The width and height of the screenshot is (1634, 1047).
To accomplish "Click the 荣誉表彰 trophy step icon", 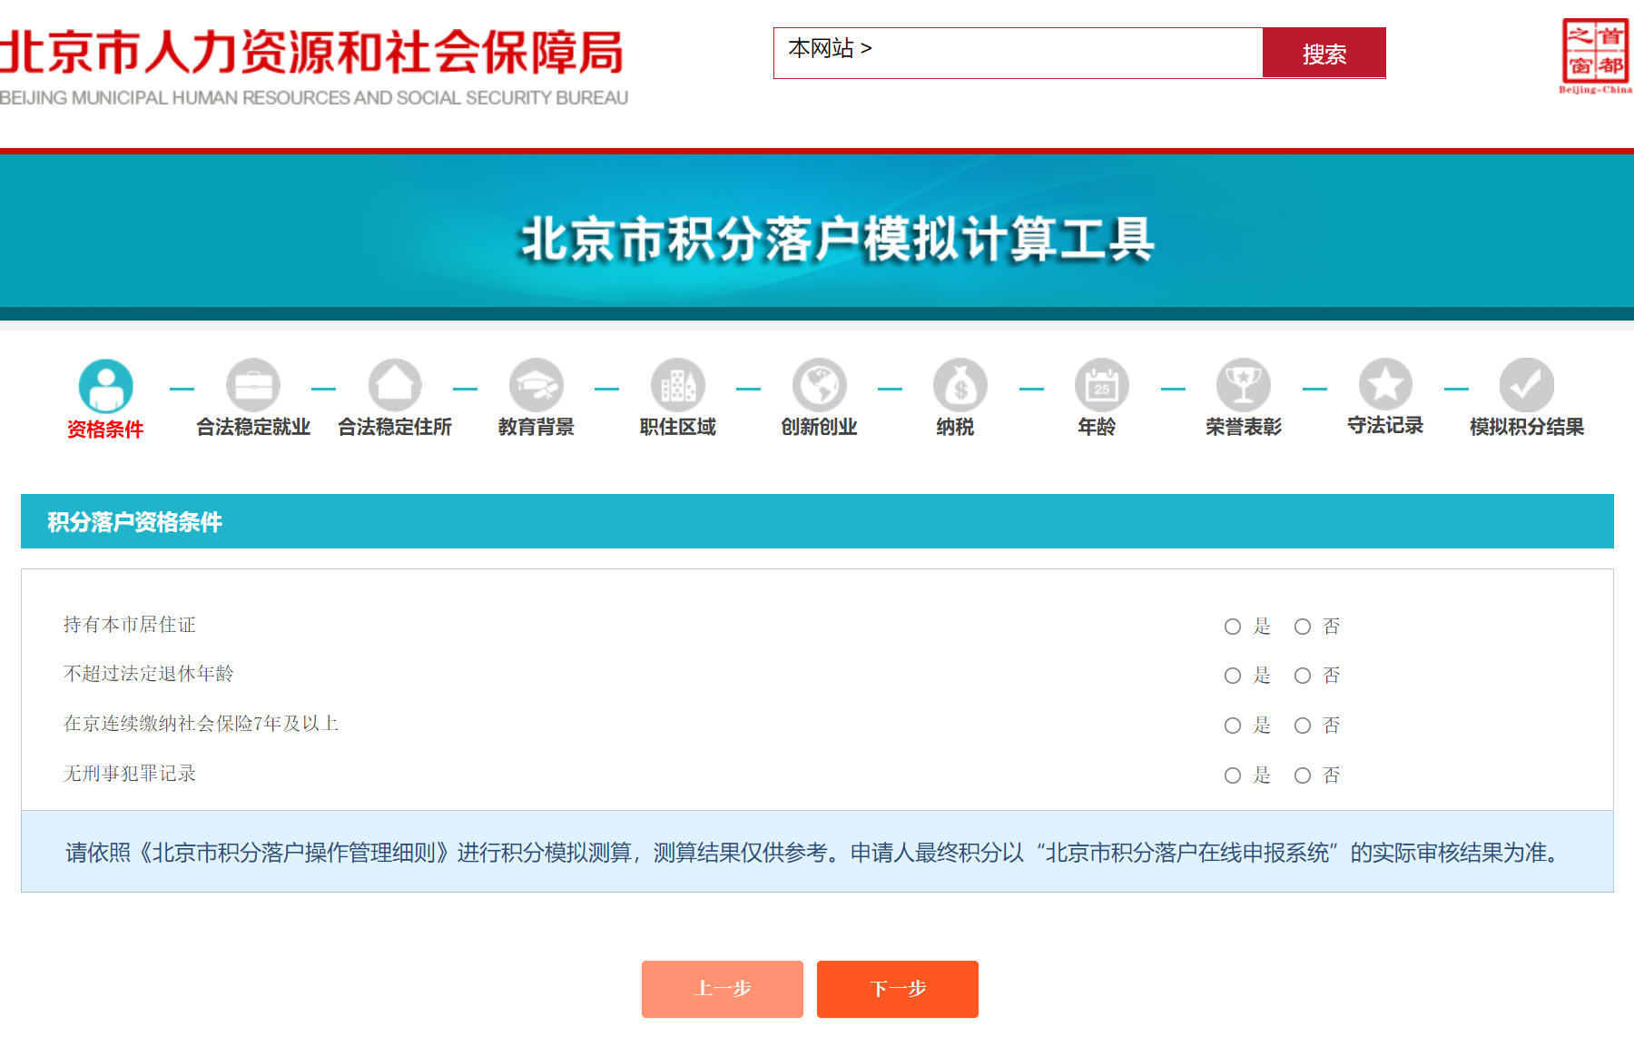I will point(1244,386).
